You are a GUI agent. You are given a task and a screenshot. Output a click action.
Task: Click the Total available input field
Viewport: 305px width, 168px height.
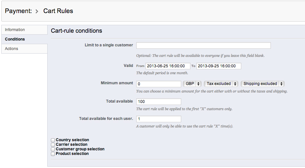tap(159, 102)
